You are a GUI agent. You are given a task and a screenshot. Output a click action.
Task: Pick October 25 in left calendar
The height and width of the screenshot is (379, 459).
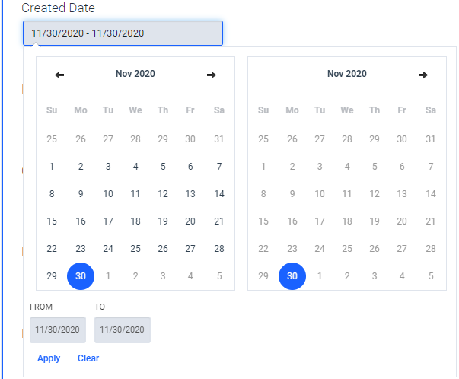[x=52, y=139]
